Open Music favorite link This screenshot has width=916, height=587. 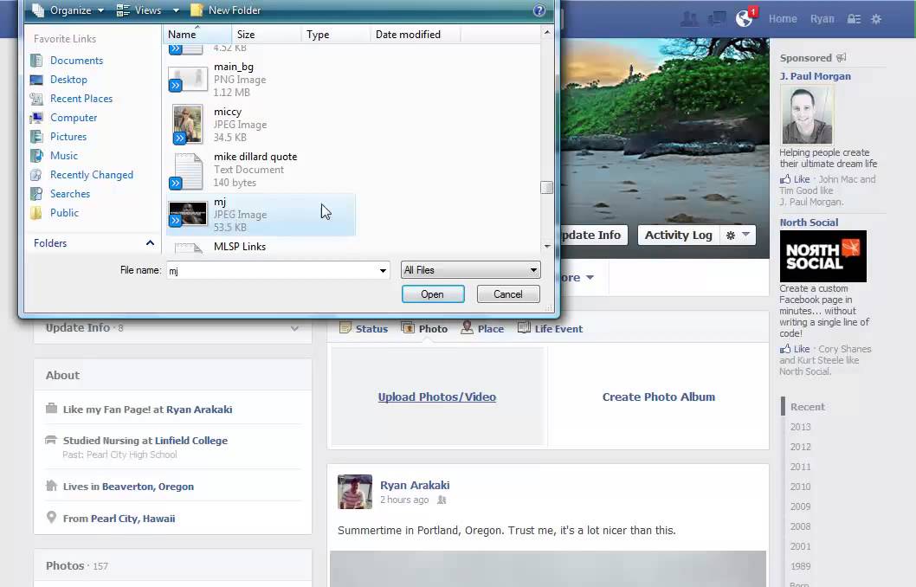tap(64, 156)
